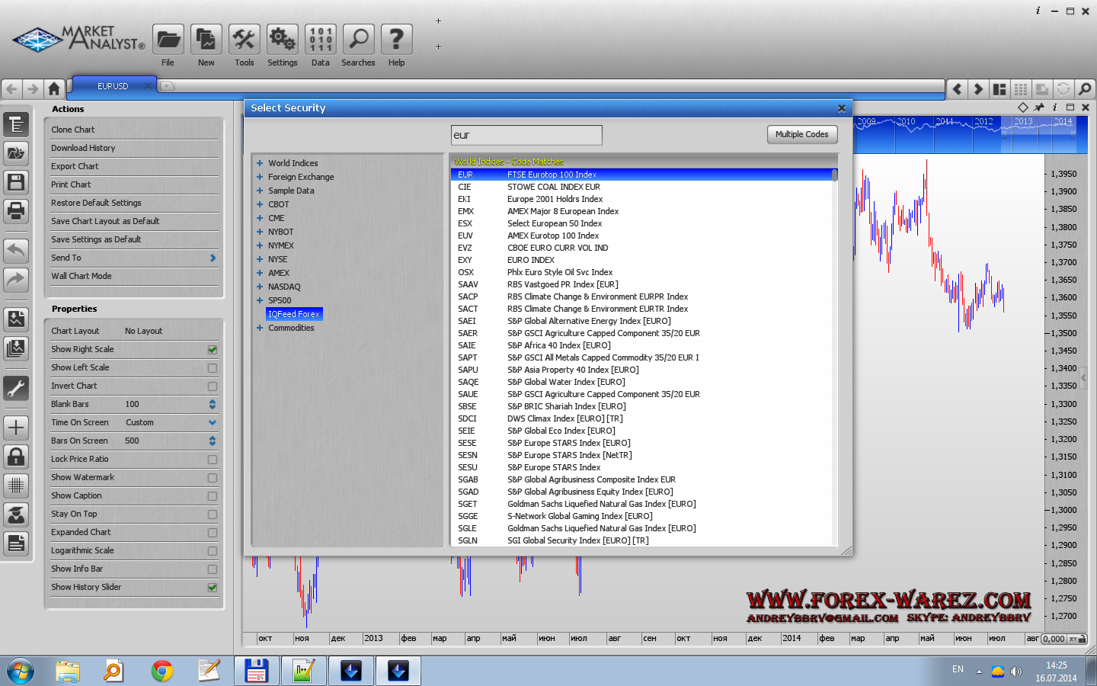1097x686 pixels.
Task: Click the history slider timeline at 2012
Action: 983,131
